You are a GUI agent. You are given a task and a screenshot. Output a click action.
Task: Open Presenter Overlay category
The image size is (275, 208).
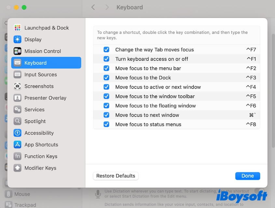(46, 98)
